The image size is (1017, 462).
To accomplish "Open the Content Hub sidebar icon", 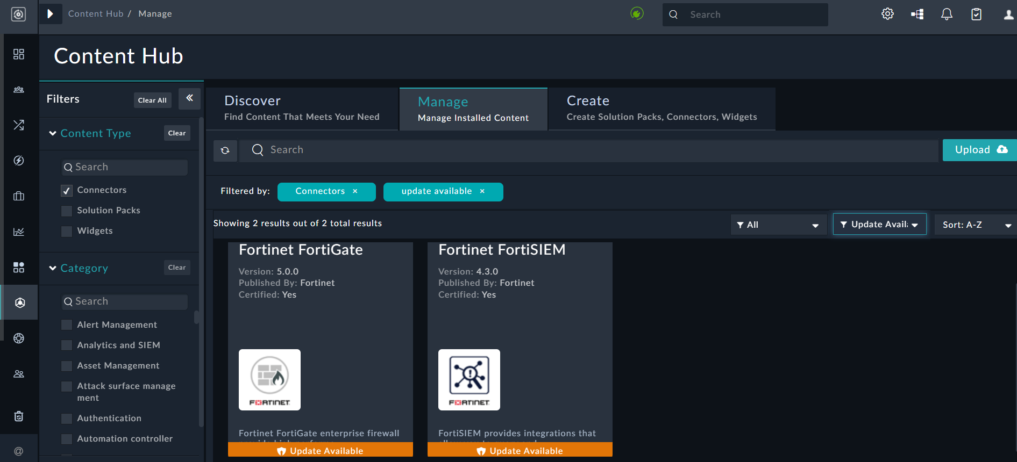I will click(x=19, y=302).
